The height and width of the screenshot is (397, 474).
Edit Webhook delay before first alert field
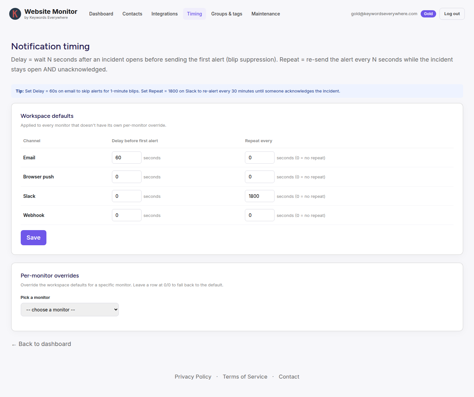tap(127, 215)
